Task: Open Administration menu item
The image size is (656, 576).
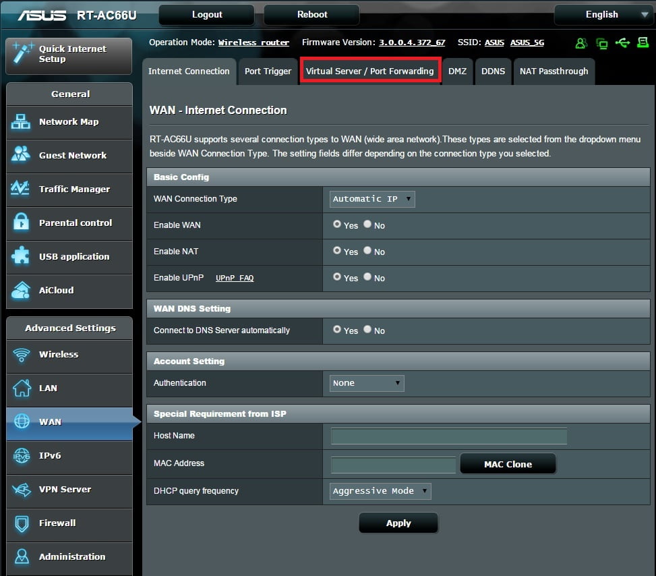Action: pyautogui.click(x=69, y=558)
